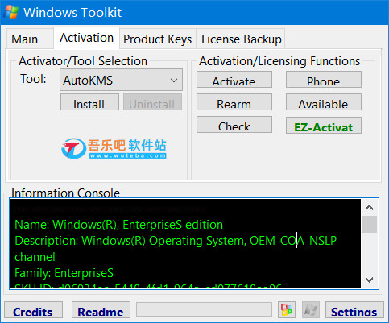
Task: Click the Phone activation button
Action: point(324,80)
